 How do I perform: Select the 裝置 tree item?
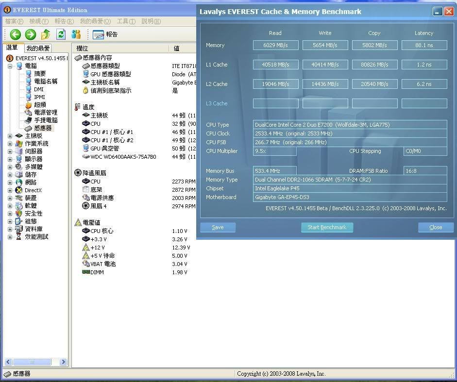tap(30, 198)
